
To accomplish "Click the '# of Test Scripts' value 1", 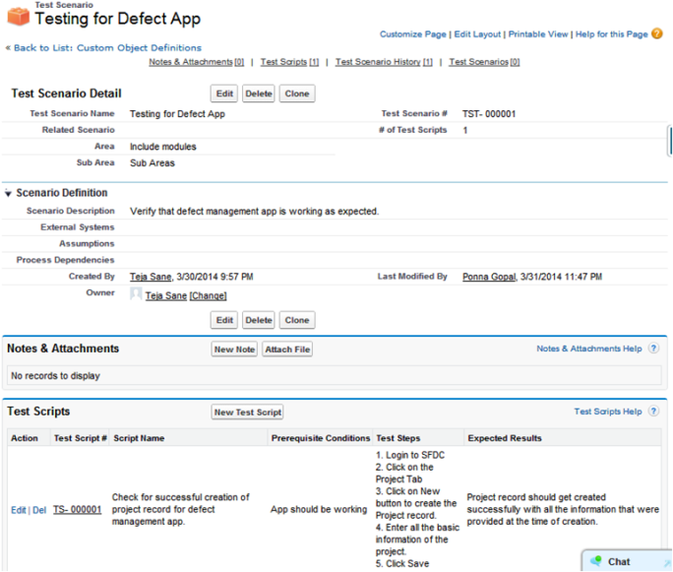I will coord(464,130).
